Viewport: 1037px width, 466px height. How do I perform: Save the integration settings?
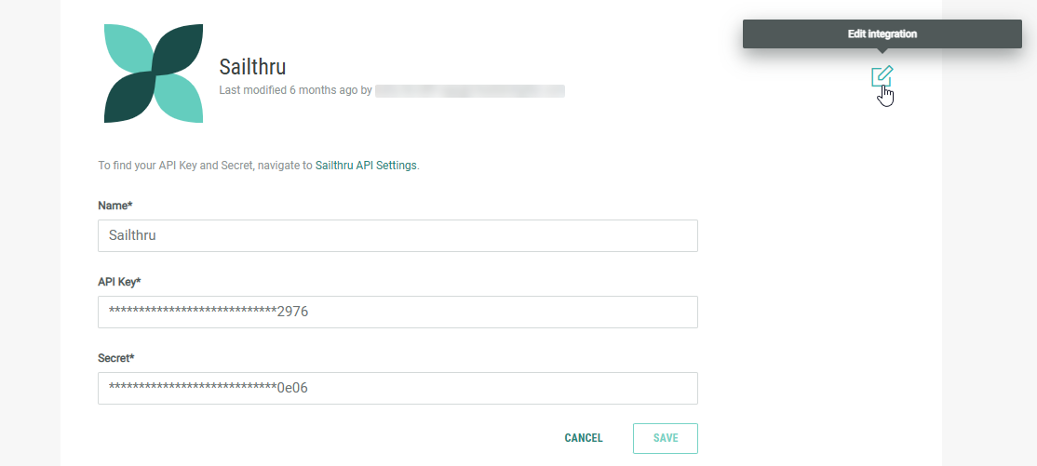(x=665, y=438)
